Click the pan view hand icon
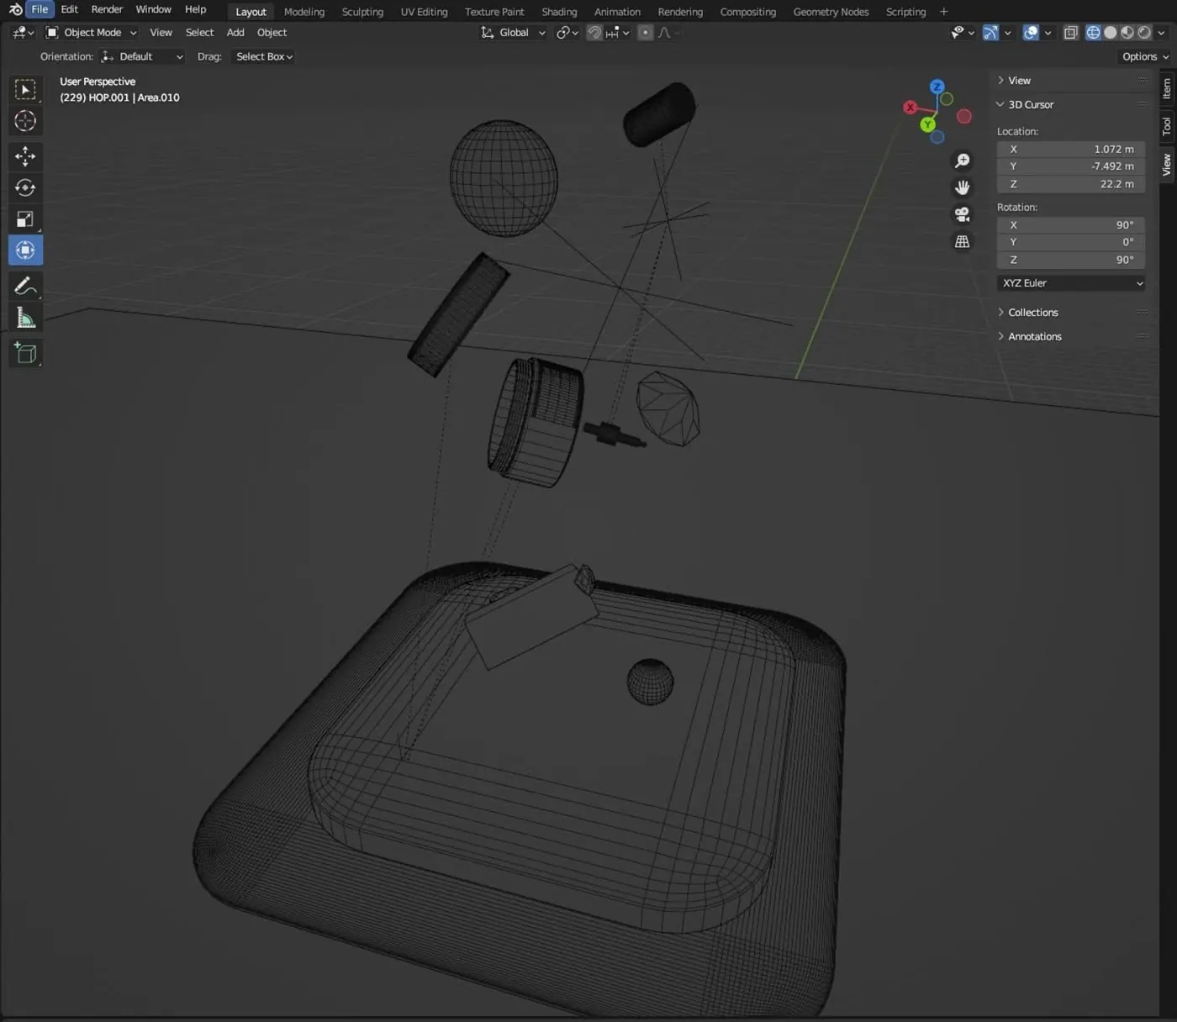 coord(963,187)
